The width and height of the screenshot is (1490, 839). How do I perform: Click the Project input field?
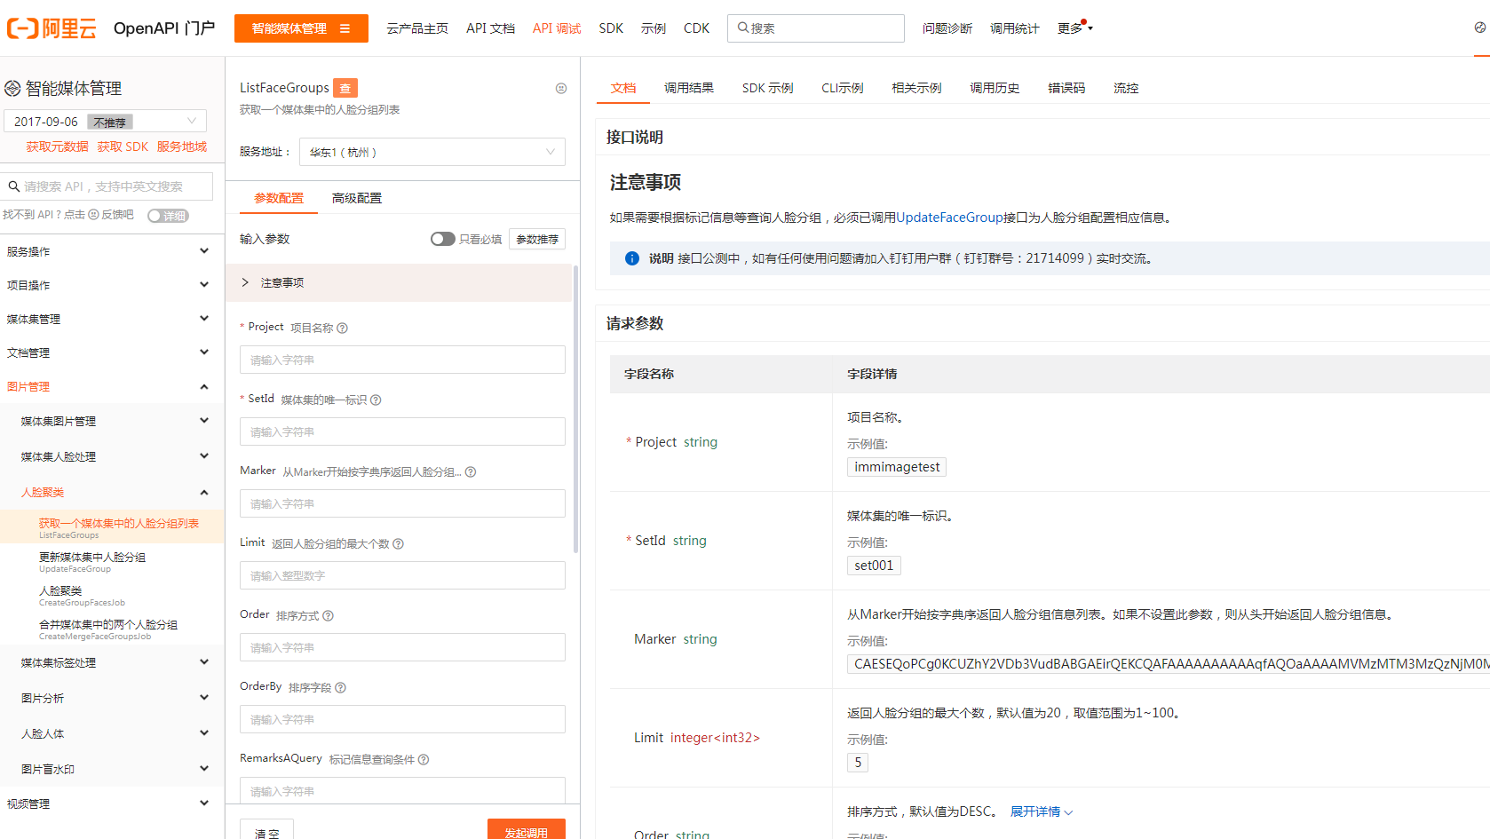[x=402, y=360]
